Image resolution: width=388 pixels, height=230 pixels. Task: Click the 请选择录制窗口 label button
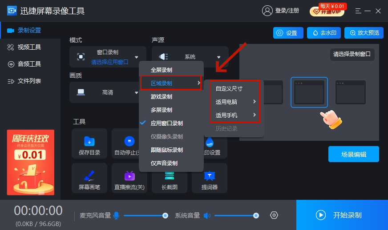tap(352, 54)
